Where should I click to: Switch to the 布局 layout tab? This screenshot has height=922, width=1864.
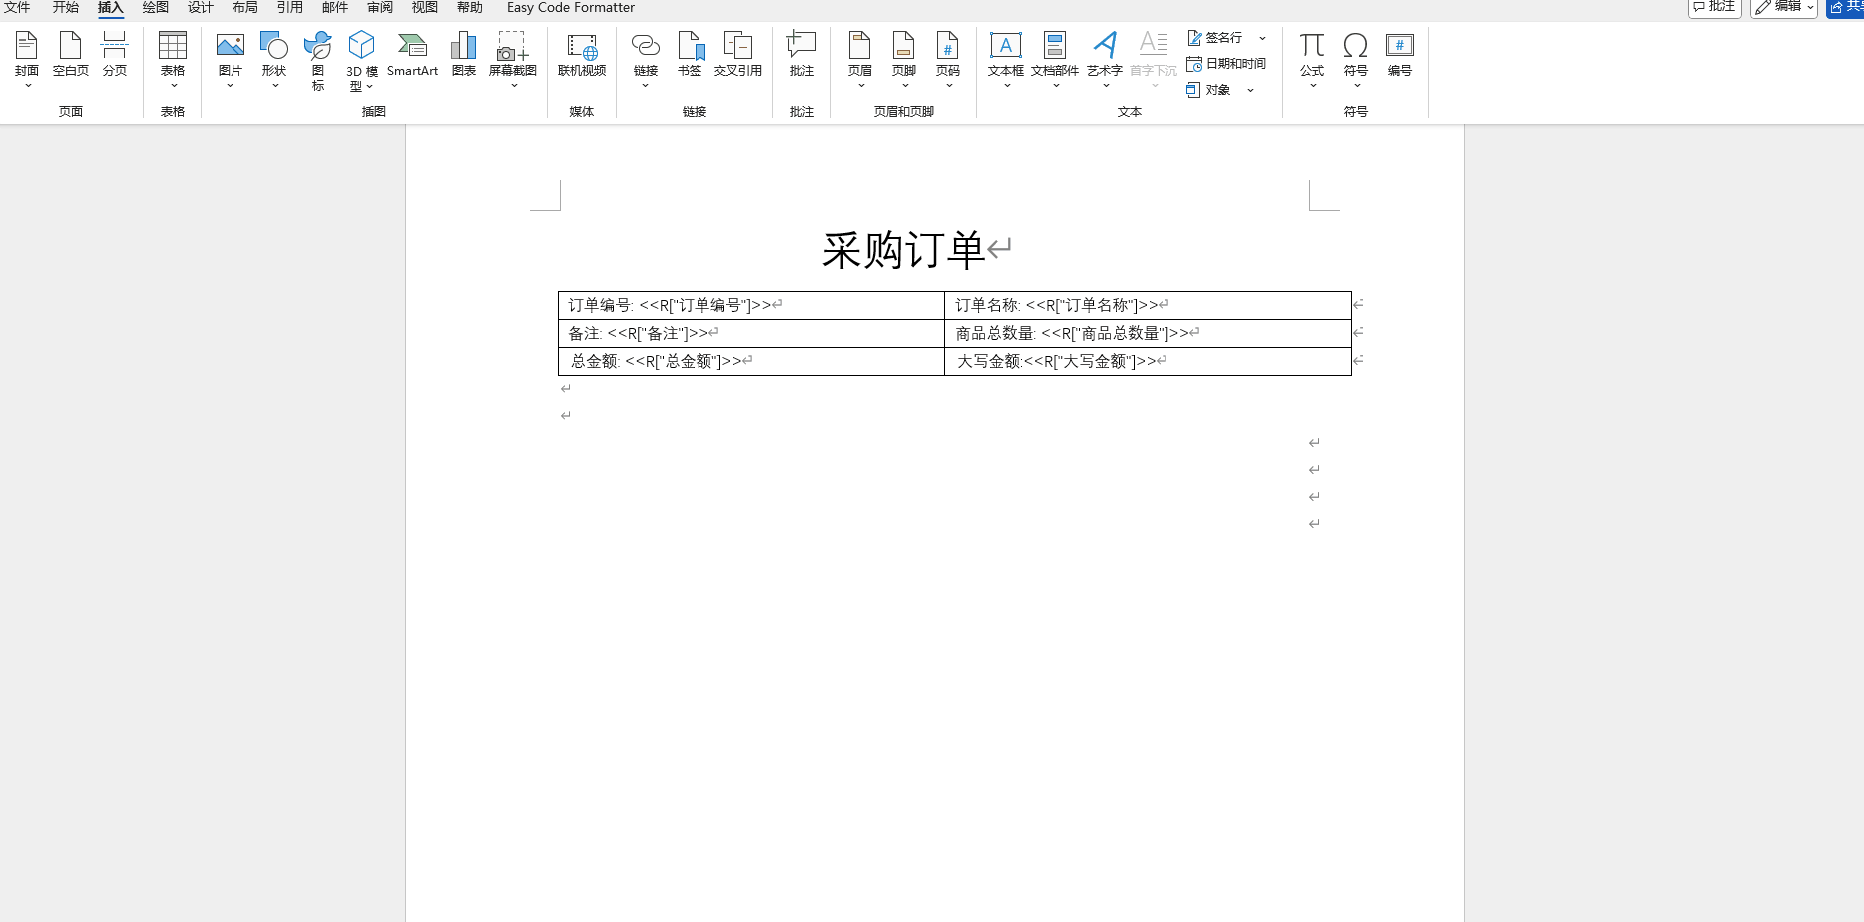[x=244, y=7]
